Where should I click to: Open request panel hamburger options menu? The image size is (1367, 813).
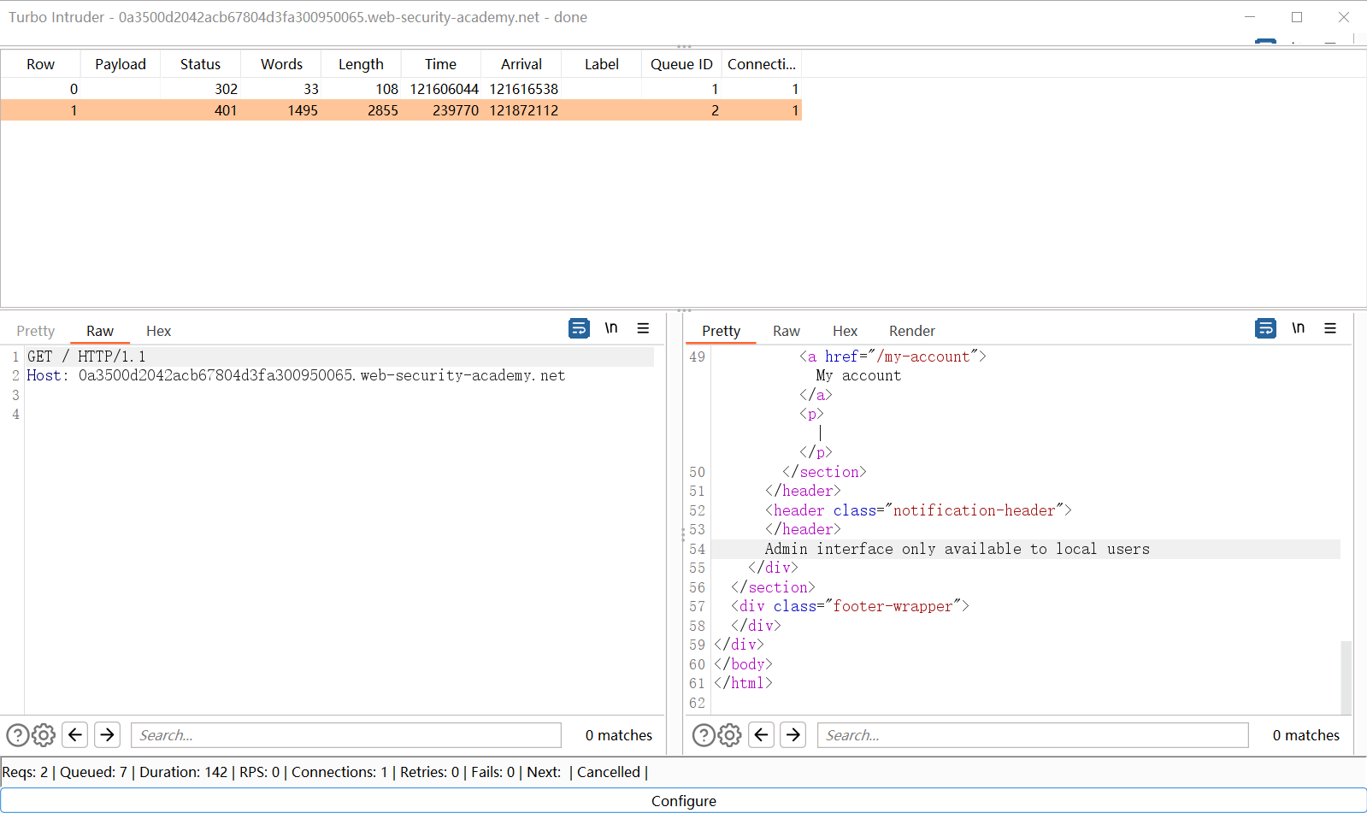[643, 328]
